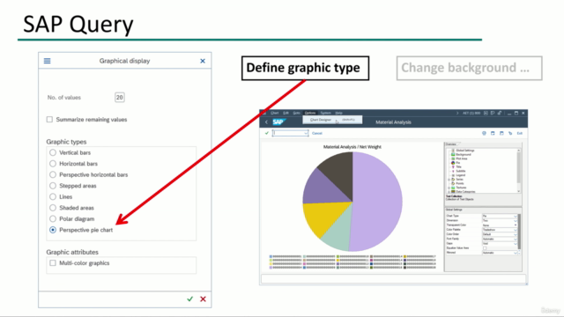564x317 pixels.
Task: Choose the Lines graphic type
Action: click(x=53, y=196)
